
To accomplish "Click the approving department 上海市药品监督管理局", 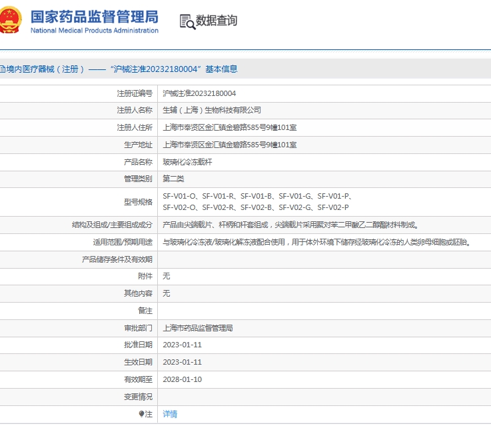I will (198, 328).
